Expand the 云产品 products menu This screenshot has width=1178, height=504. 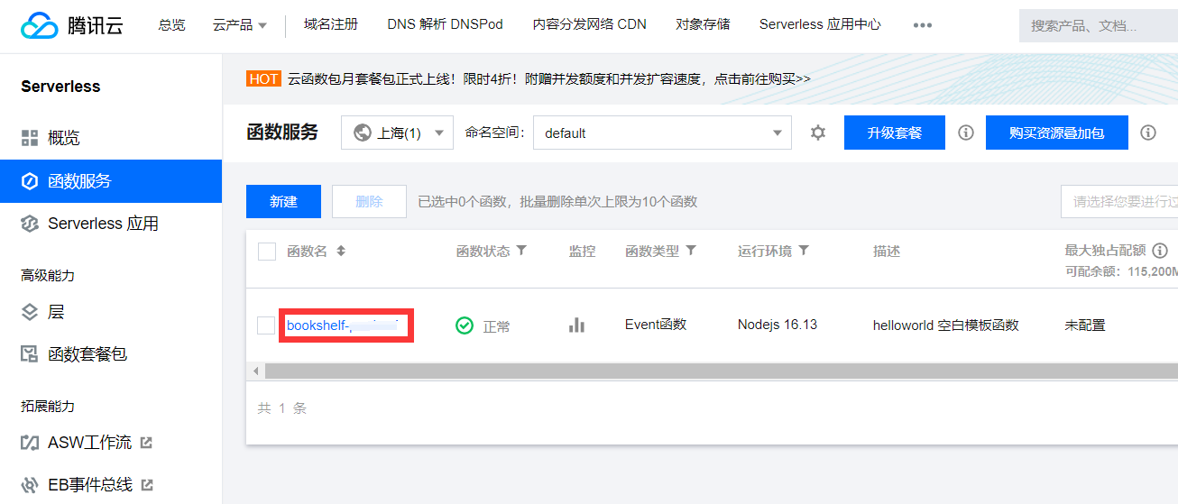click(x=240, y=25)
